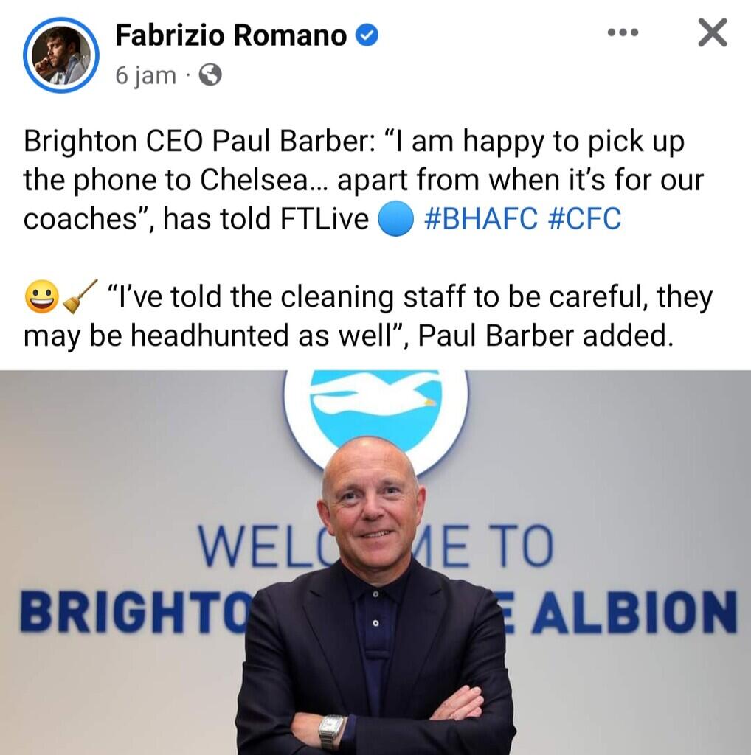Screen dimensions: 751x755
Task: Click the "Brighton CEO Paul Barber" paragraph
Action: click(x=364, y=180)
